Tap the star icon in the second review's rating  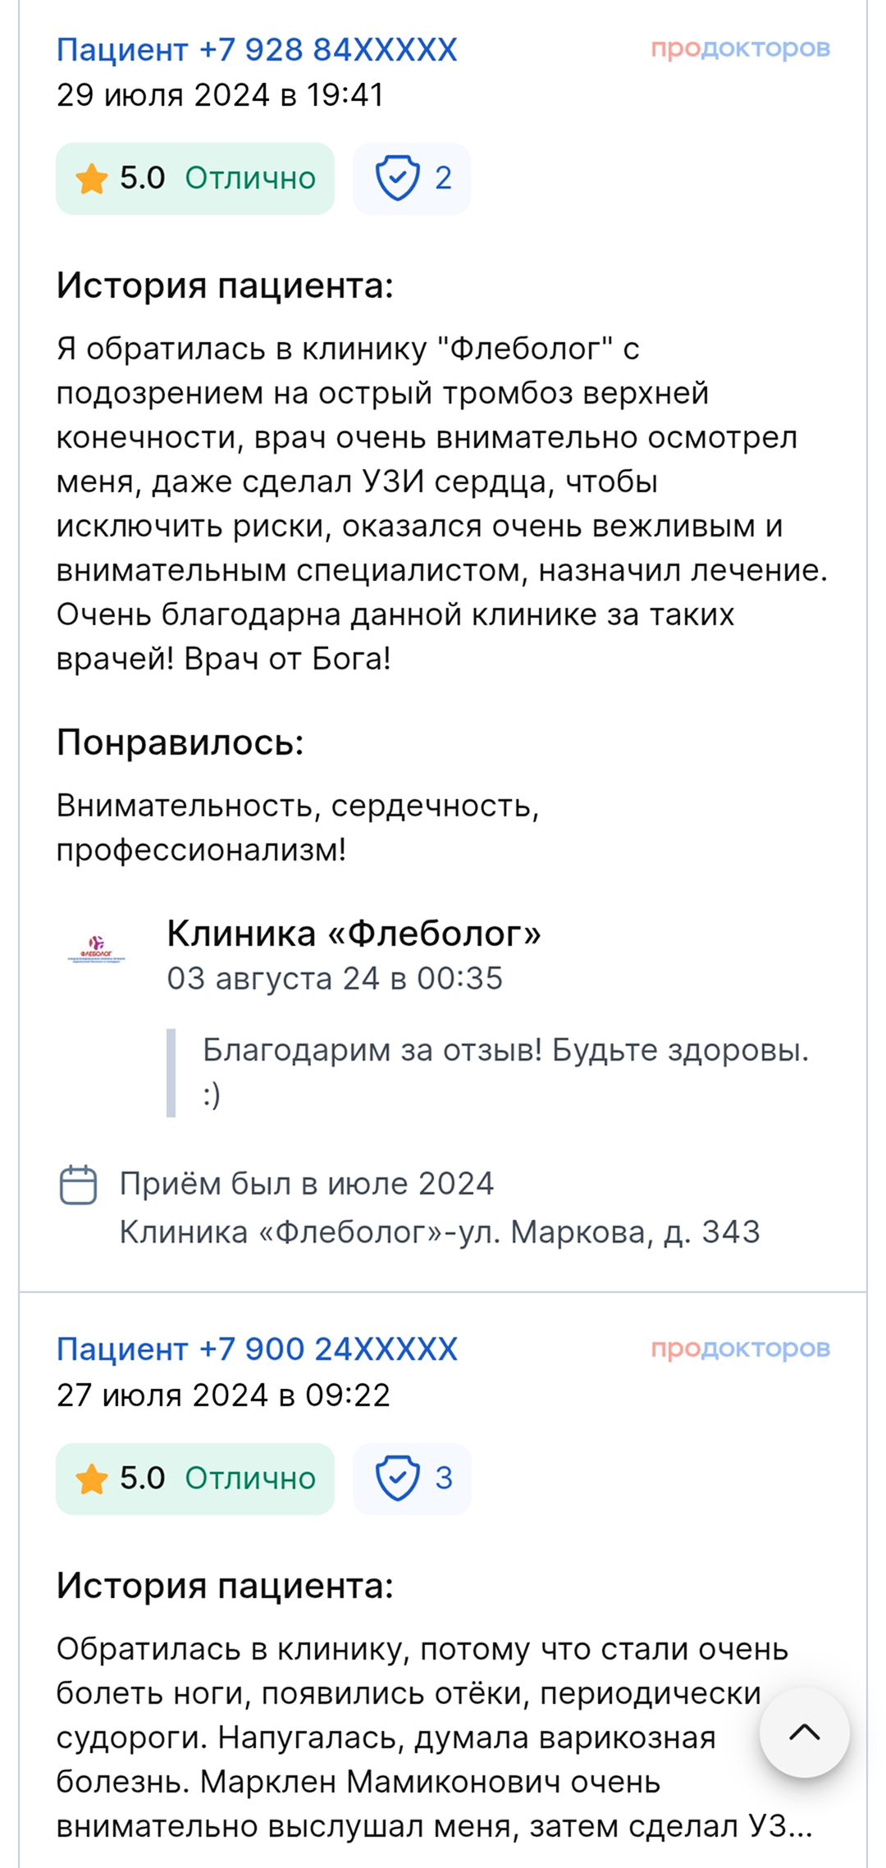(91, 1478)
